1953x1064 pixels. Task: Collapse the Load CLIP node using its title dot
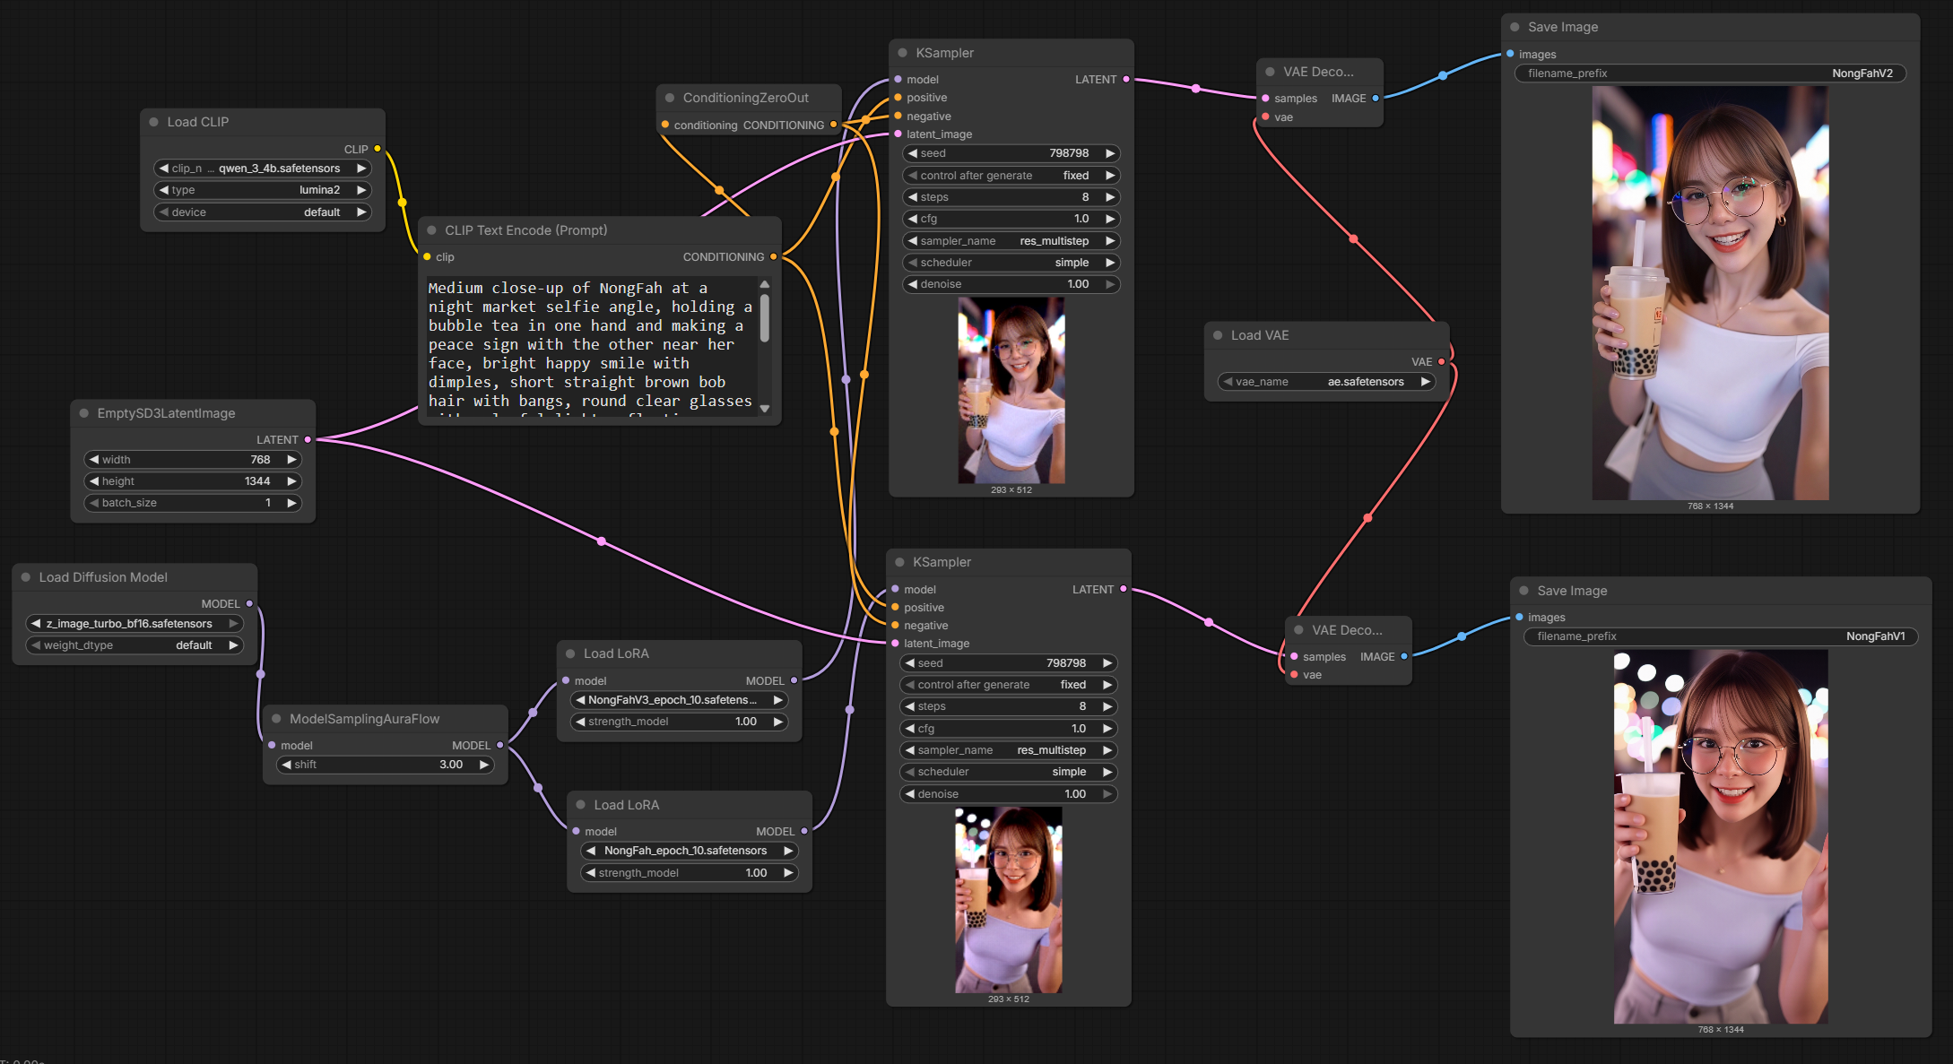pyautogui.click(x=154, y=122)
